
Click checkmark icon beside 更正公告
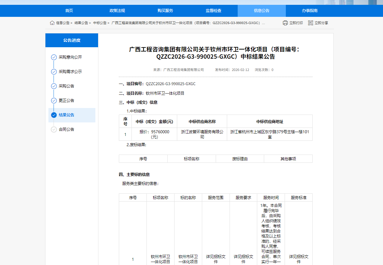[x=54, y=100]
